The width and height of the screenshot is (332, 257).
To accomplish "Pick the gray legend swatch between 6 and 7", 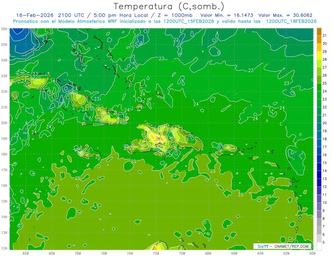I will [x=319, y=230].
